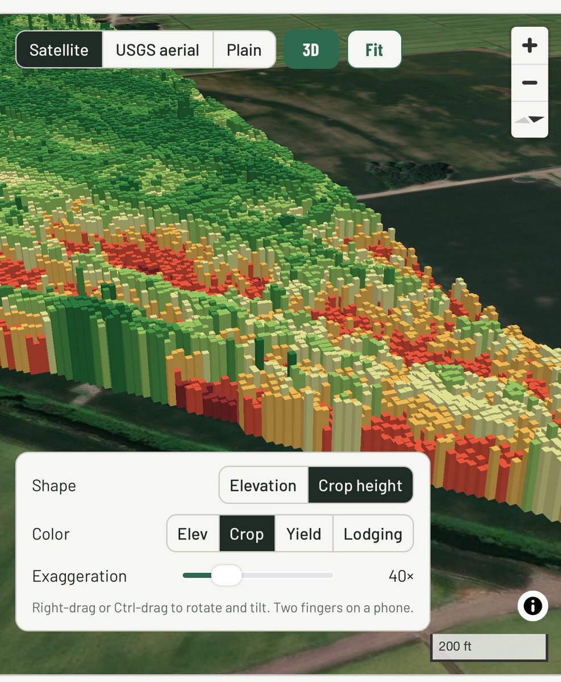
Task: Set Color to Yield
Action: click(304, 534)
